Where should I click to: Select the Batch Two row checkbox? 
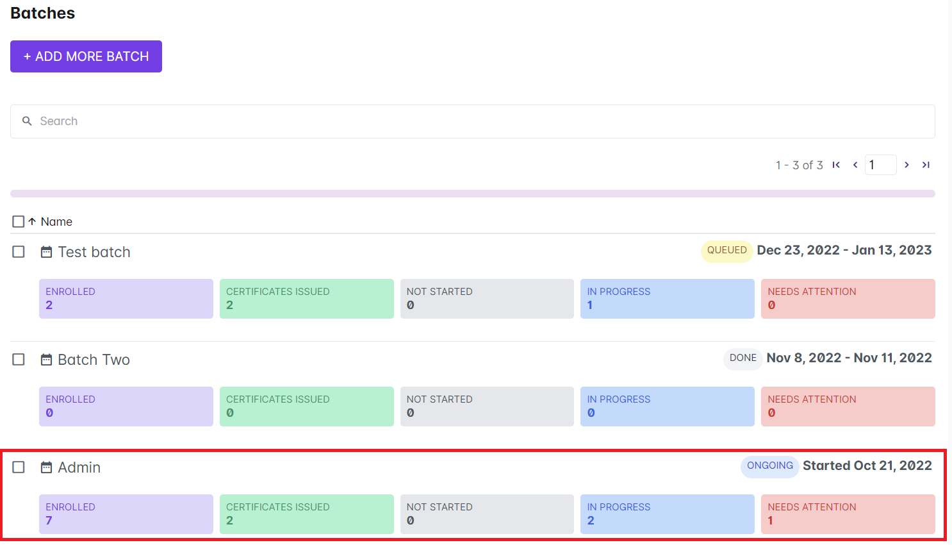19,360
